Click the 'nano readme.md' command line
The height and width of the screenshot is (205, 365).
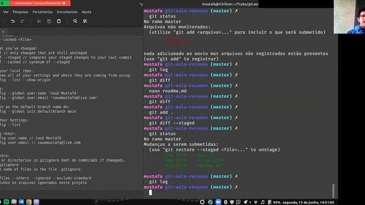click(x=168, y=91)
